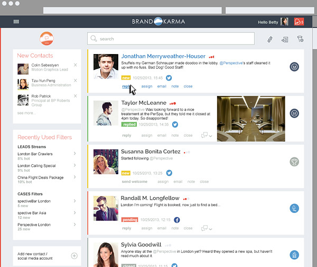Click the new status tag on Jonathan's post
Screen dimensions: 317x267
click(x=126, y=78)
